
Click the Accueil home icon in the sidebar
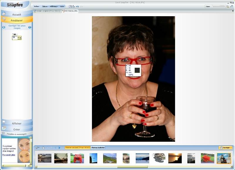[x=4, y=14]
